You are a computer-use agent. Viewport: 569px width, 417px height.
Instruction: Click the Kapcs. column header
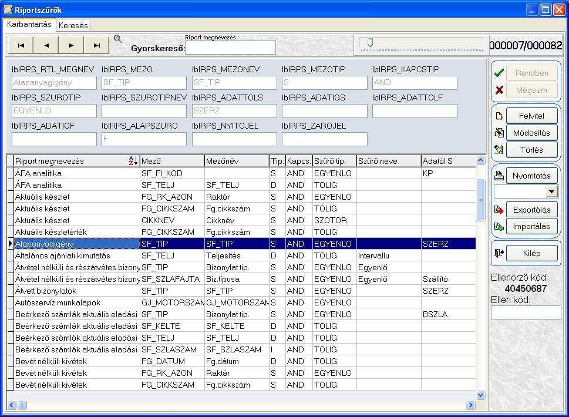[299, 161]
